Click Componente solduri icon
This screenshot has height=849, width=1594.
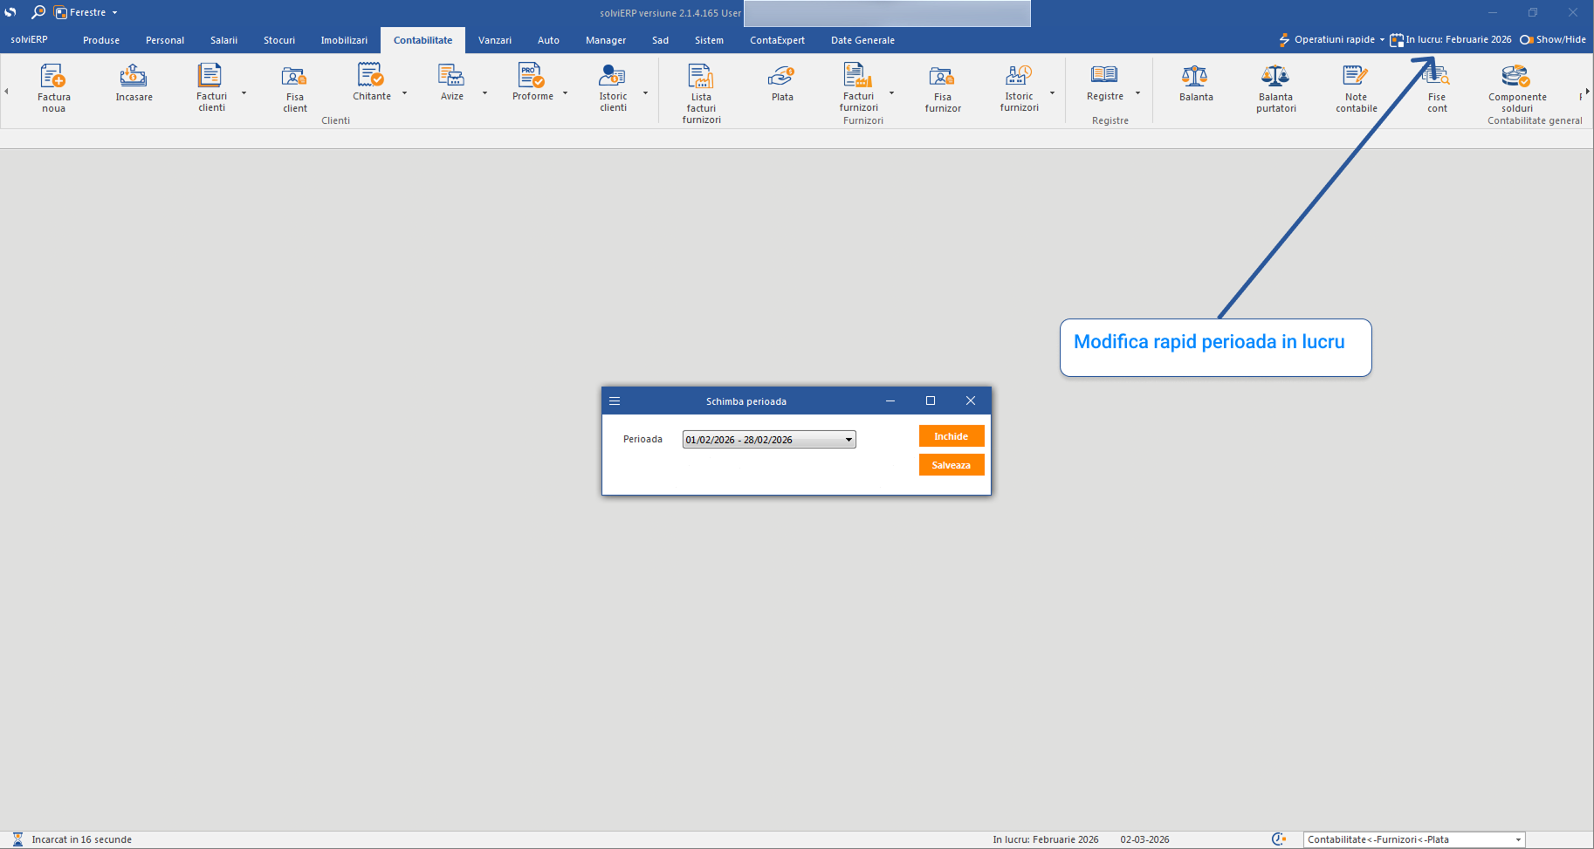click(1516, 87)
